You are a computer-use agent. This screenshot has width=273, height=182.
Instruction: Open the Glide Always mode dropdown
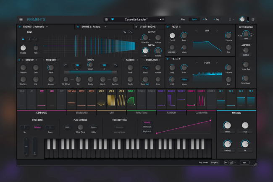click(x=94, y=127)
